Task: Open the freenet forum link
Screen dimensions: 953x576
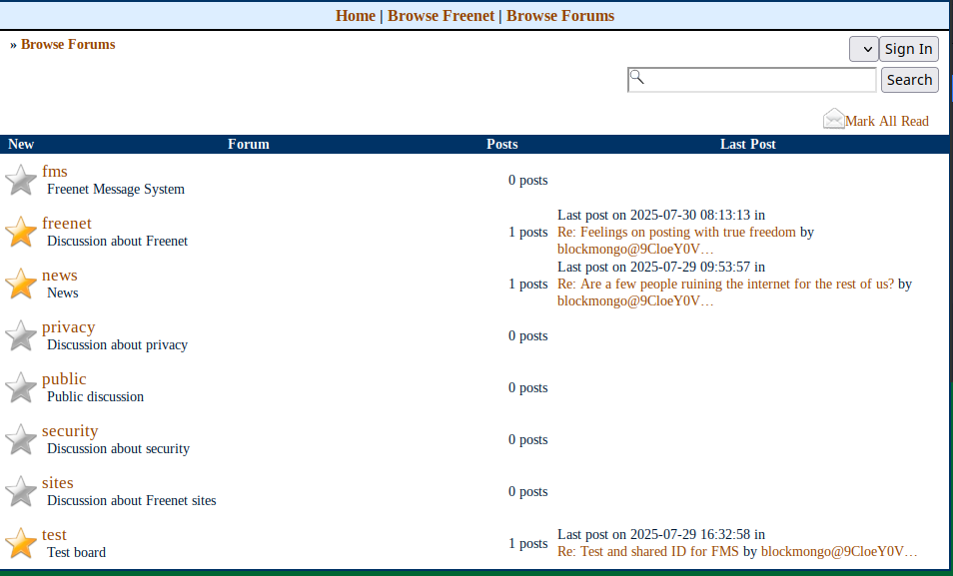Action: [x=67, y=223]
